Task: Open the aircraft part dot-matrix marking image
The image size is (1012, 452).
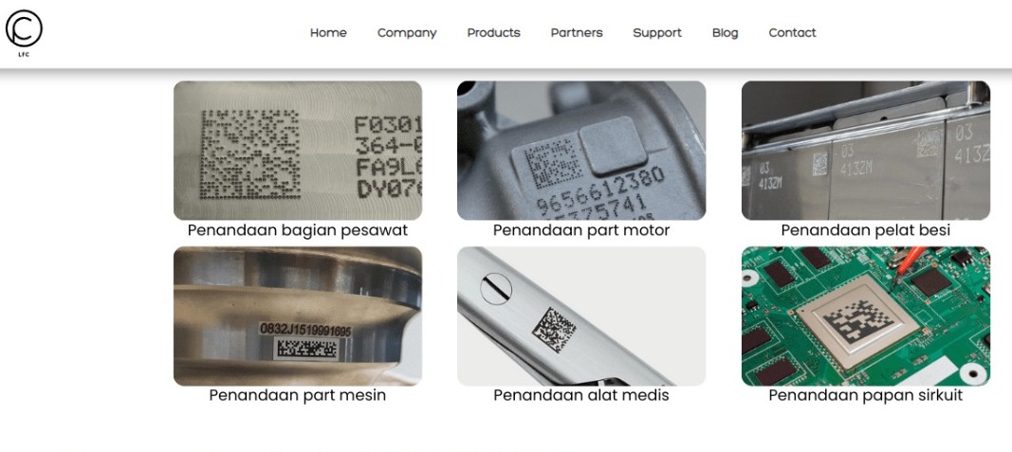Action: [298, 151]
